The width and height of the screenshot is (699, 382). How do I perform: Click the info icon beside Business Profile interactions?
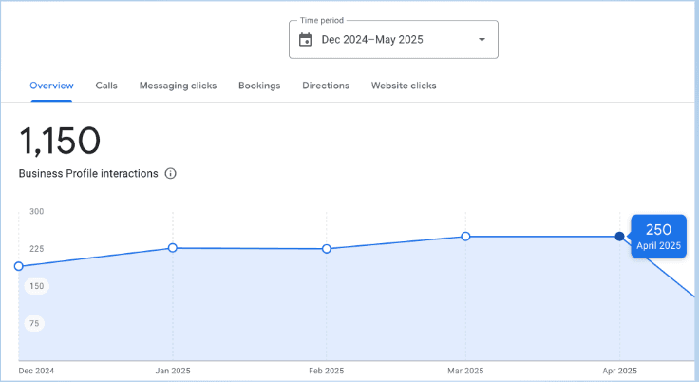tap(170, 173)
